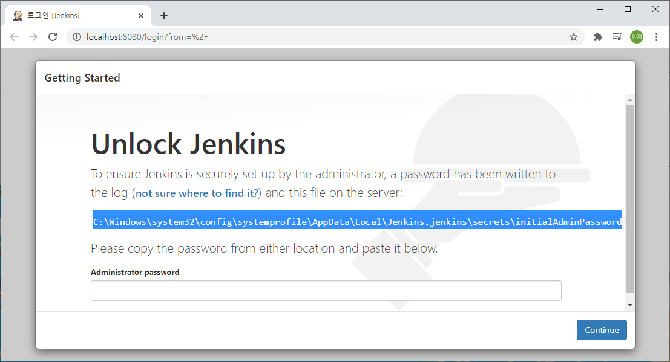Click the Unlock Jenkins heading
Image resolution: width=670 pixels, height=362 pixels.
point(188,144)
